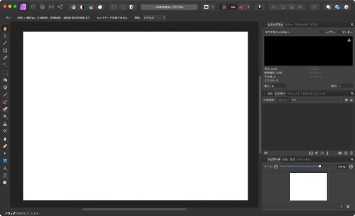Open the 単位 ピクセル units dropdown
The height and width of the screenshot is (216, 355).
[154, 17]
